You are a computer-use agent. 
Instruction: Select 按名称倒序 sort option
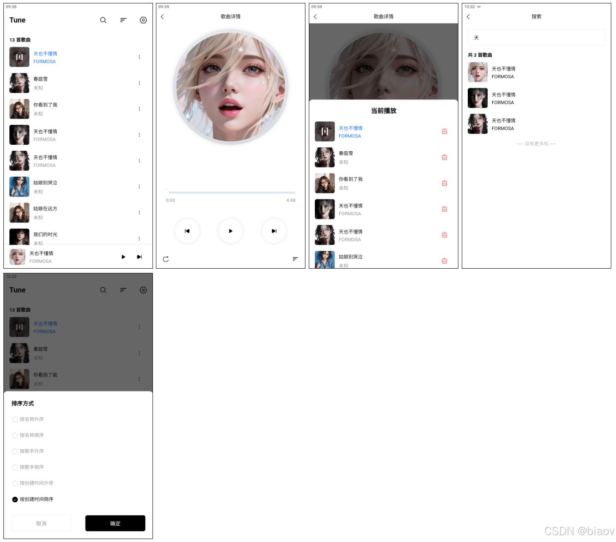pyautogui.click(x=28, y=435)
